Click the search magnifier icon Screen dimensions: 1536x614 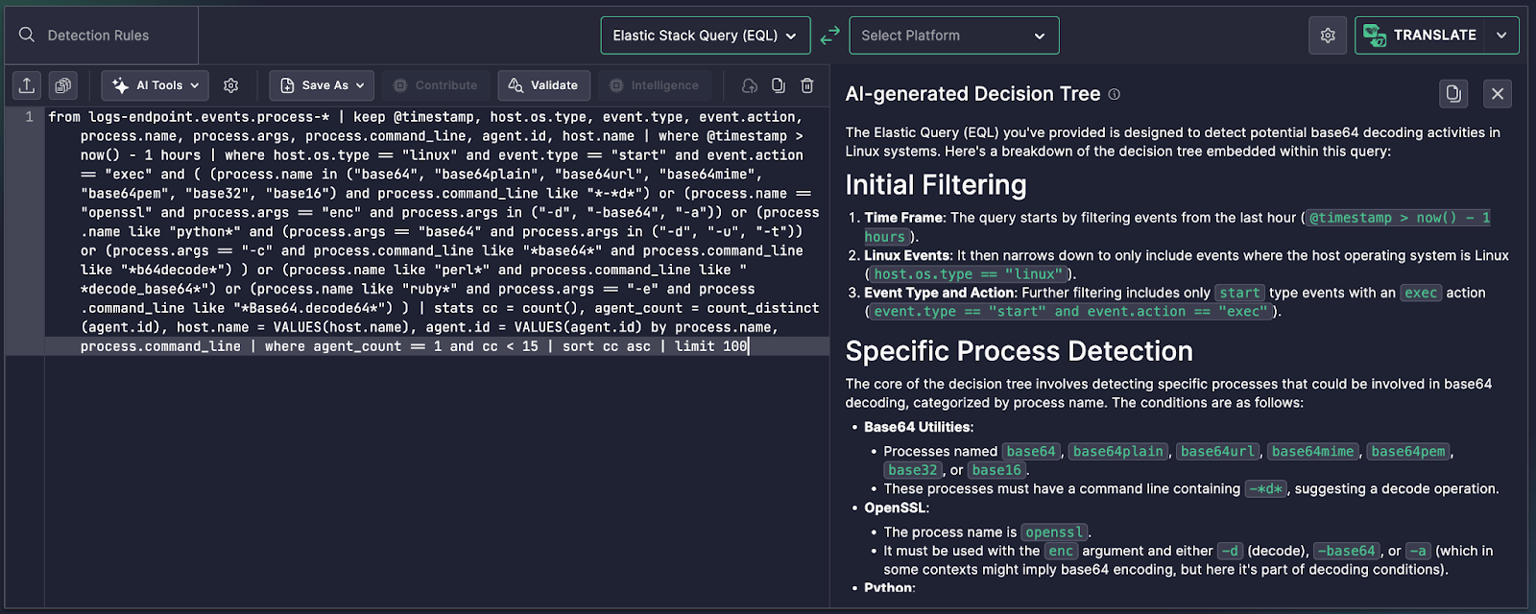[x=27, y=35]
